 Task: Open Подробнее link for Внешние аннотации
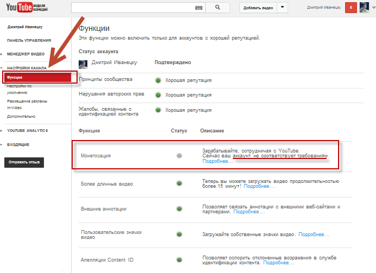coord(248,212)
